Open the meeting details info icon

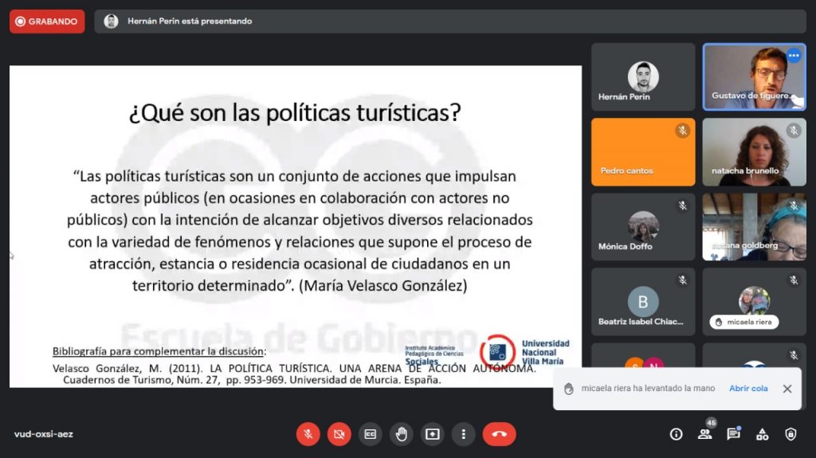pos(676,434)
